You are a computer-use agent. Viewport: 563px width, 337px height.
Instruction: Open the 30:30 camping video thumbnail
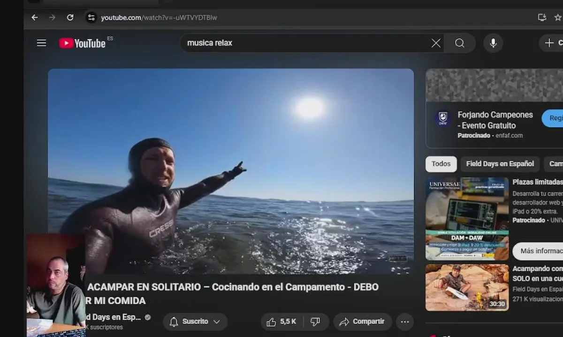click(x=467, y=287)
